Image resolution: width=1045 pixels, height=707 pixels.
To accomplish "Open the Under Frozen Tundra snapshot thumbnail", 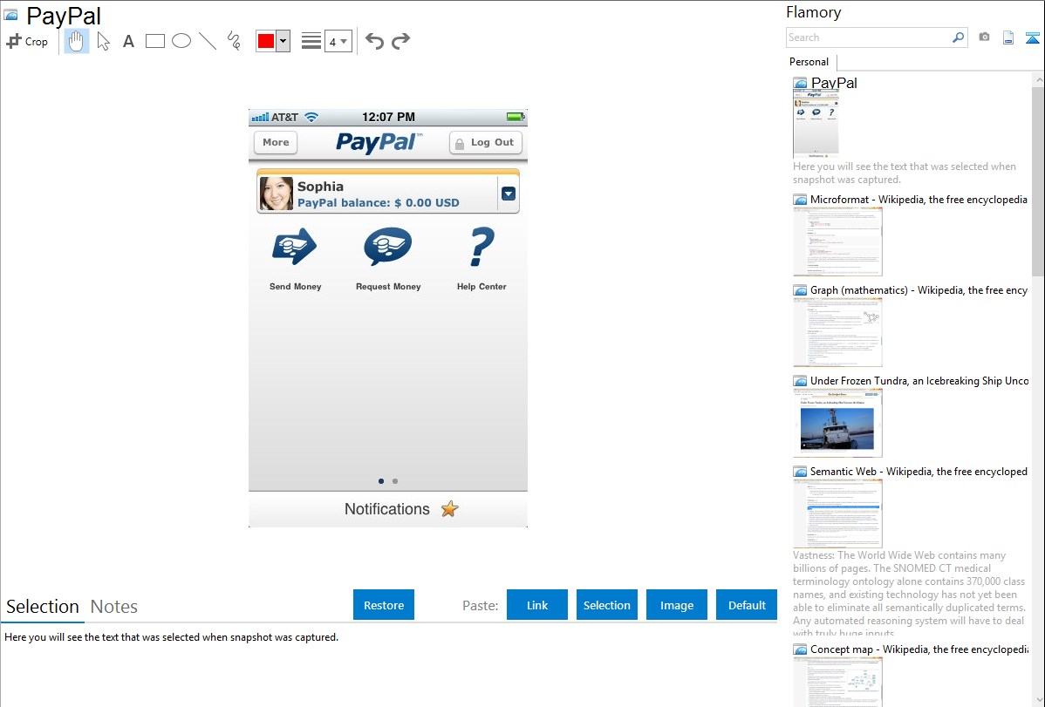I will [837, 423].
